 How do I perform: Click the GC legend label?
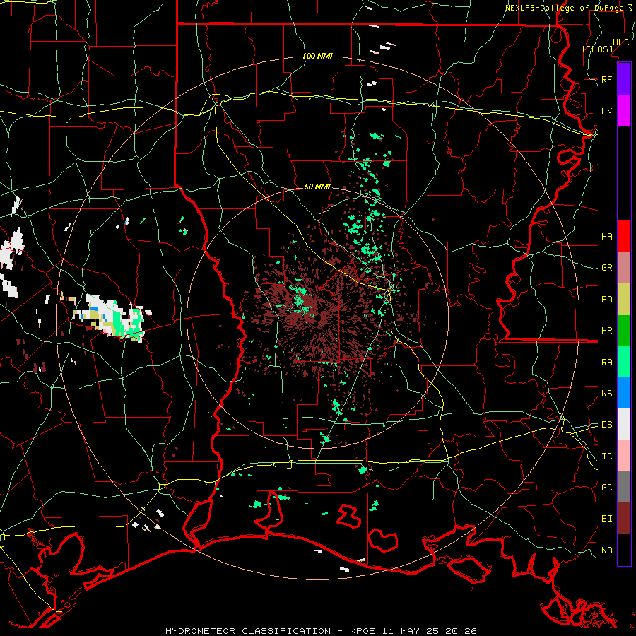coord(606,488)
